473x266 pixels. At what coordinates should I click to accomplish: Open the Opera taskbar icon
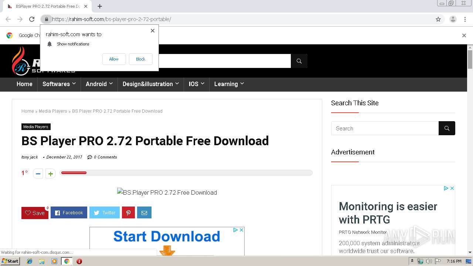click(79, 261)
